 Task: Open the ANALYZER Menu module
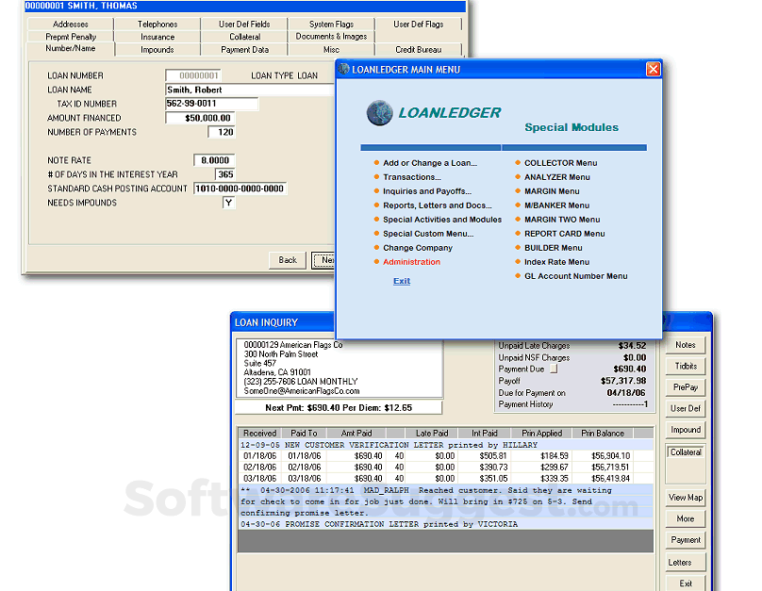[x=556, y=177]
